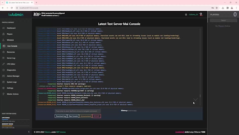Click the red RESTART button
This screenshot has width=239, height=135.
point(97,116)
